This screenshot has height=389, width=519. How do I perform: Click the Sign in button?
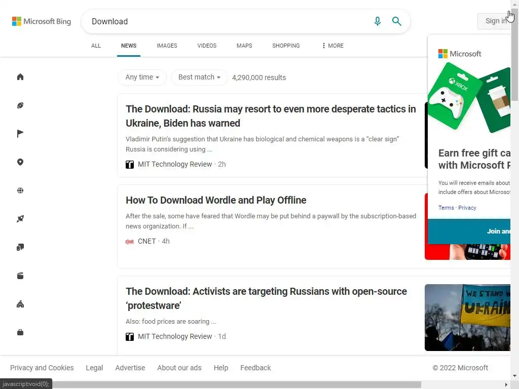[x=495, y=21]
